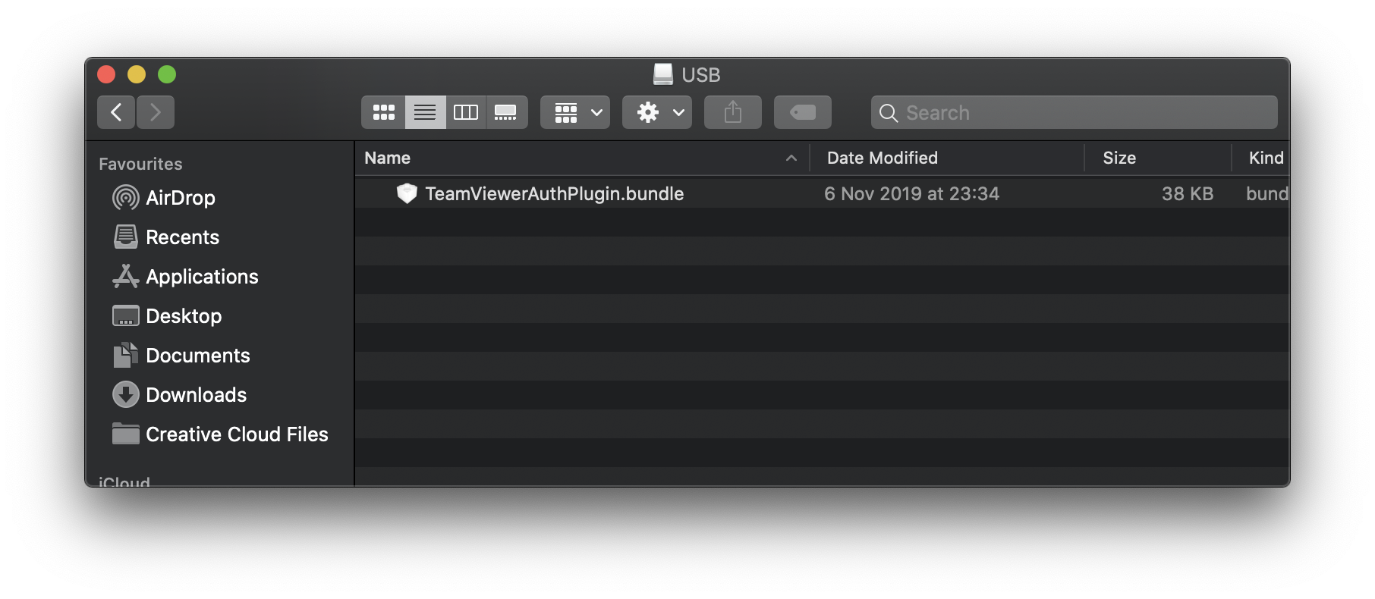1375x599 pixels.
Task: Open the Share menu icon
Action: [x=732, y=111]
